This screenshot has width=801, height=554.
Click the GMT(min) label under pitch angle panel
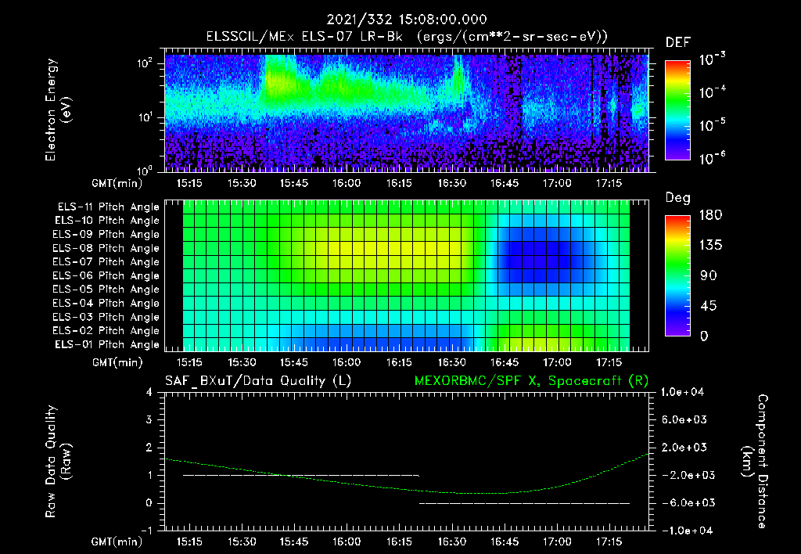click(x=117, y=362)
